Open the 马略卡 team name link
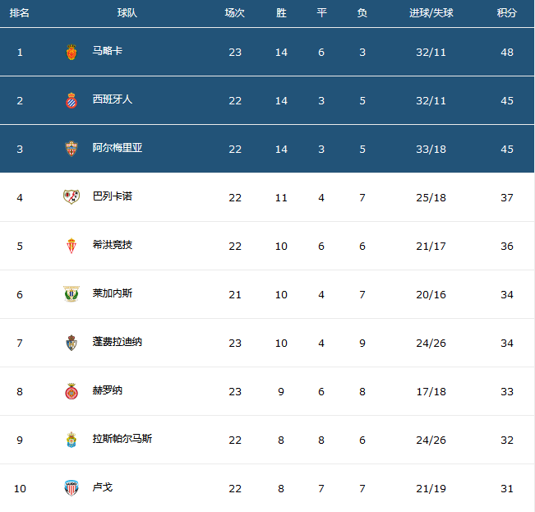 click(107, 51)
